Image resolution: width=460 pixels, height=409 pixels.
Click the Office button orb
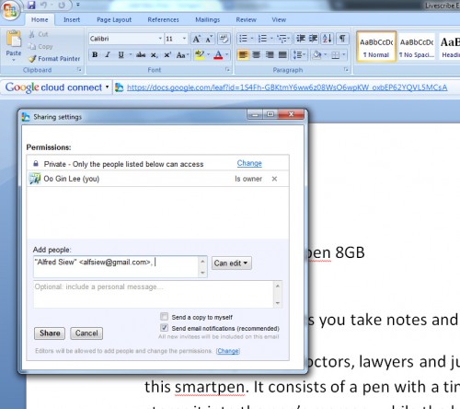click(10, 10)
